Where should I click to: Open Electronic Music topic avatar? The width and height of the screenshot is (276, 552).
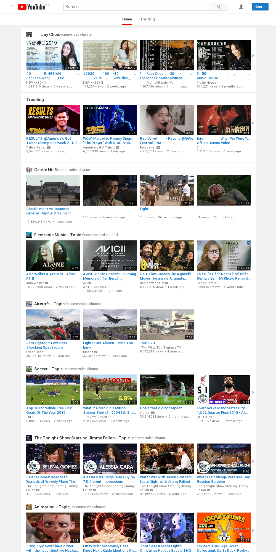click(x=29, y=235)
